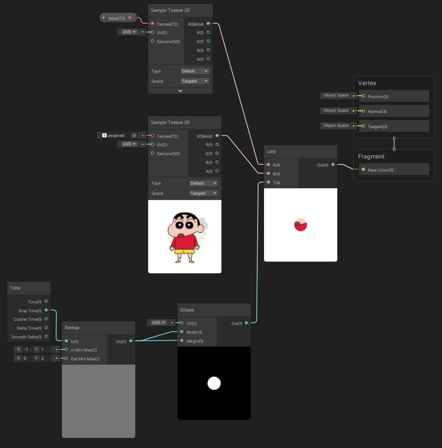Click Object Space label for Tangent

click(336, 126)
